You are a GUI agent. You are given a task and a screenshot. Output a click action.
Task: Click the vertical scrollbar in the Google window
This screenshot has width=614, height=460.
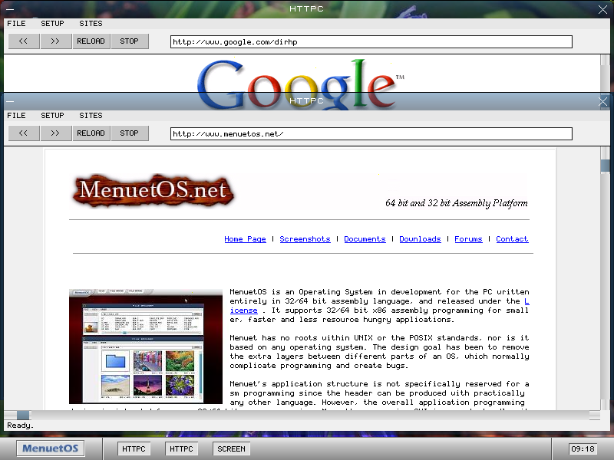point(605,73)
